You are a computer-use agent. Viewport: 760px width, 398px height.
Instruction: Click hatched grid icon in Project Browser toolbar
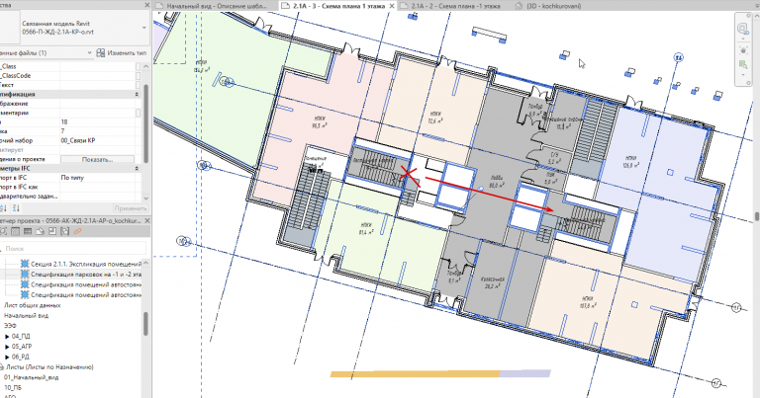[16, 232]
